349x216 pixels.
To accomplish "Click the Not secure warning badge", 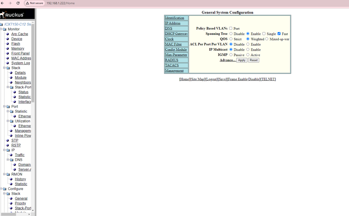I will (x=34, y=3).
